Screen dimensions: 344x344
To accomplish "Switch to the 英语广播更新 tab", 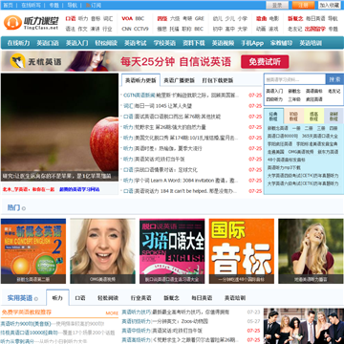I will [179, 80].
